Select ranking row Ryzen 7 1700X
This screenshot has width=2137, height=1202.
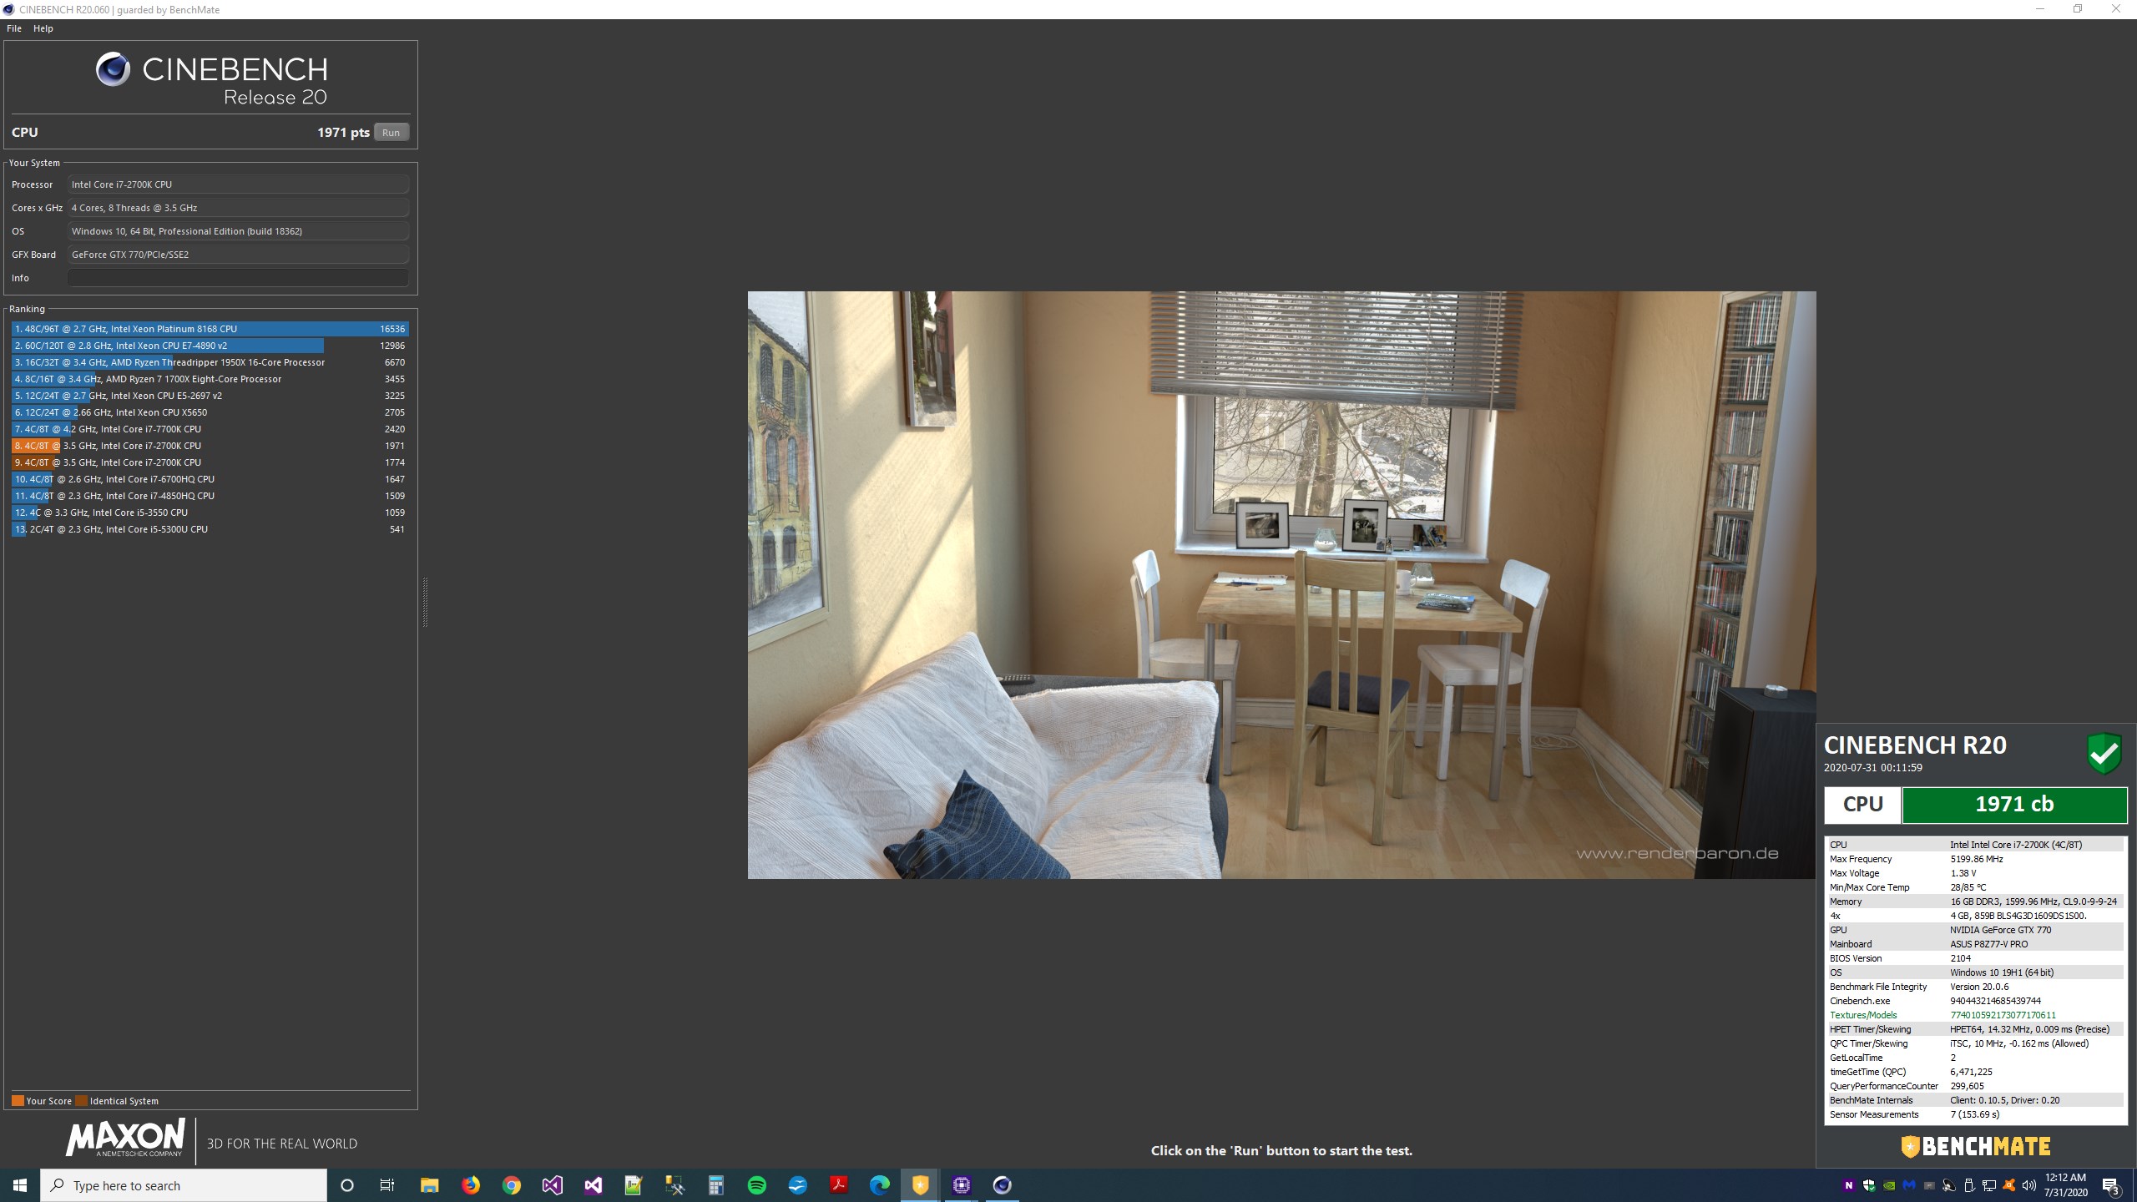click(210, 379)
